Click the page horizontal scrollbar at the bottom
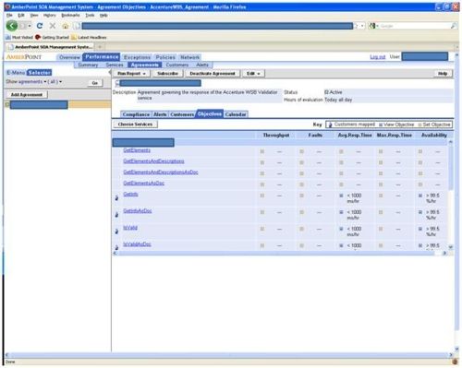Viewport: 462px width, 368px height. 228,354
